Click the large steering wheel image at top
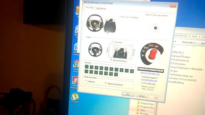Image resolution: width=205 pixels, height=115 pixels. (x=95, y=23)
